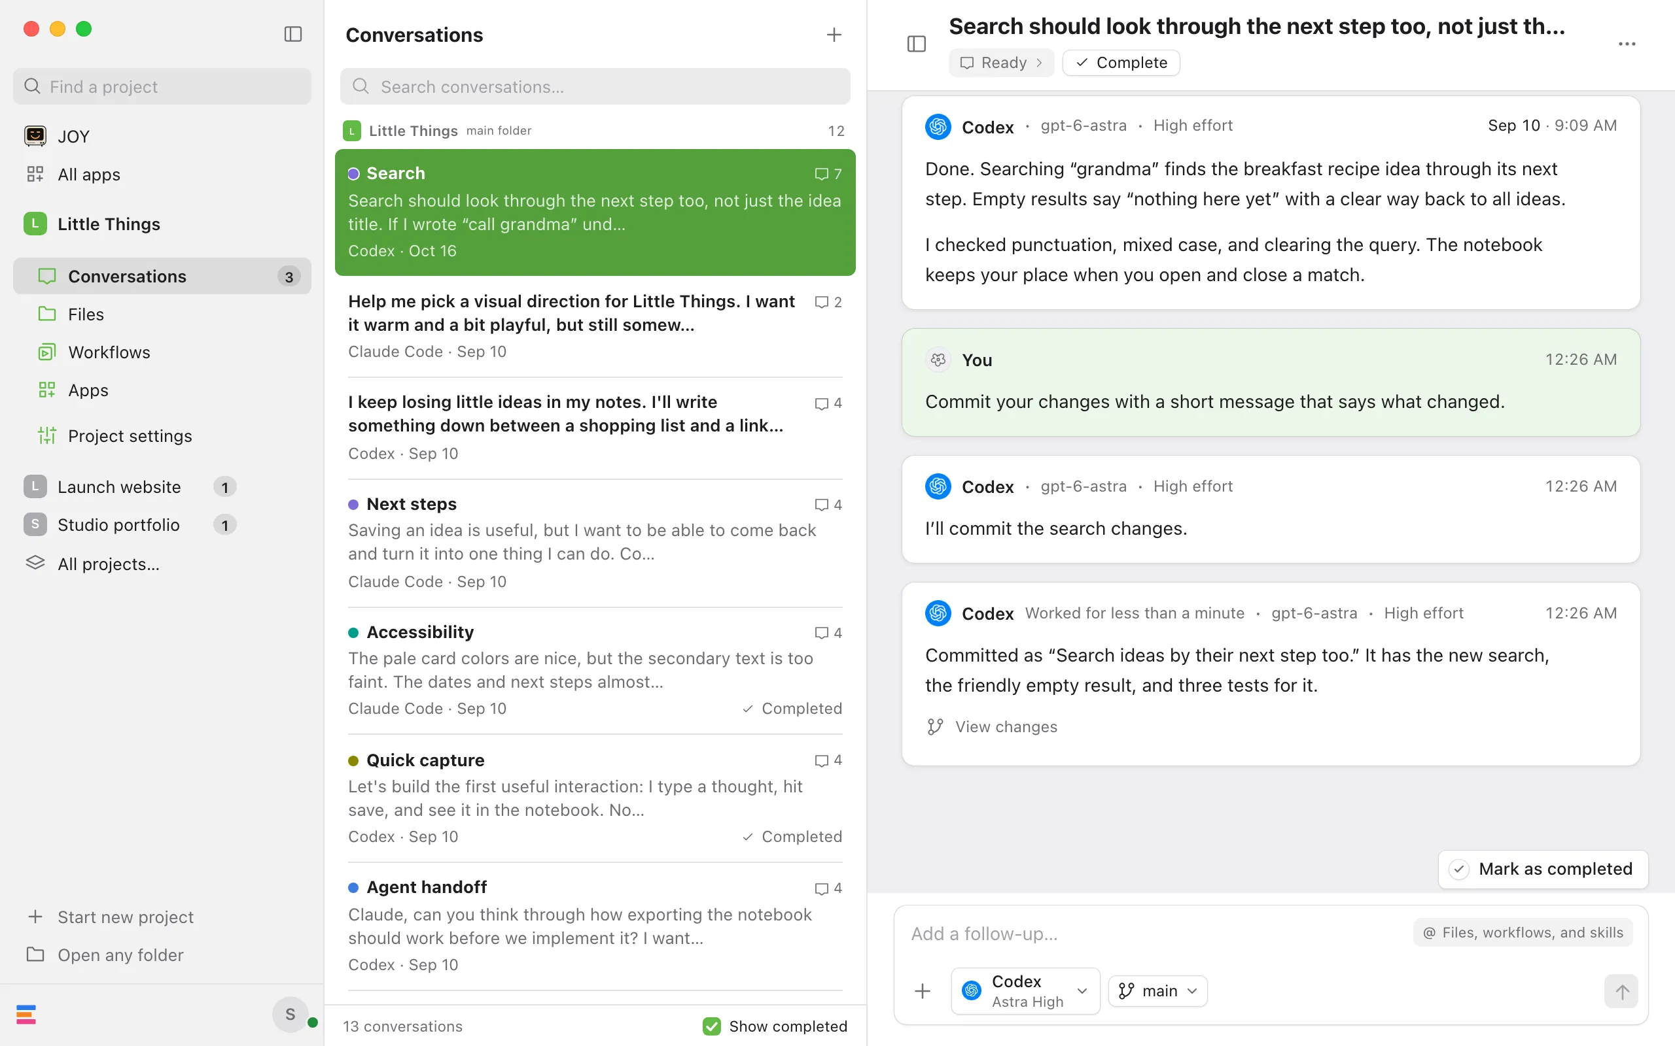Click the Find a project search field
This screenshot has height=1046, width=1675.
[x=162, y=86]
